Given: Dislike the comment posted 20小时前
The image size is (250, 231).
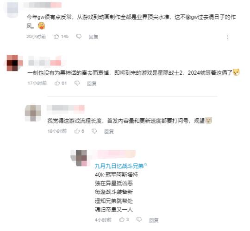Looking at the screenshot, I should [79, 37].
